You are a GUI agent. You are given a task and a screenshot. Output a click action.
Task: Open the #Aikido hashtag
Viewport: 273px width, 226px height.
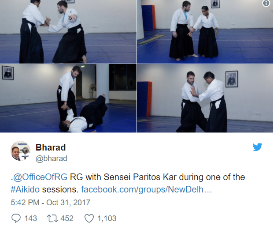click(x=25, y=189)
